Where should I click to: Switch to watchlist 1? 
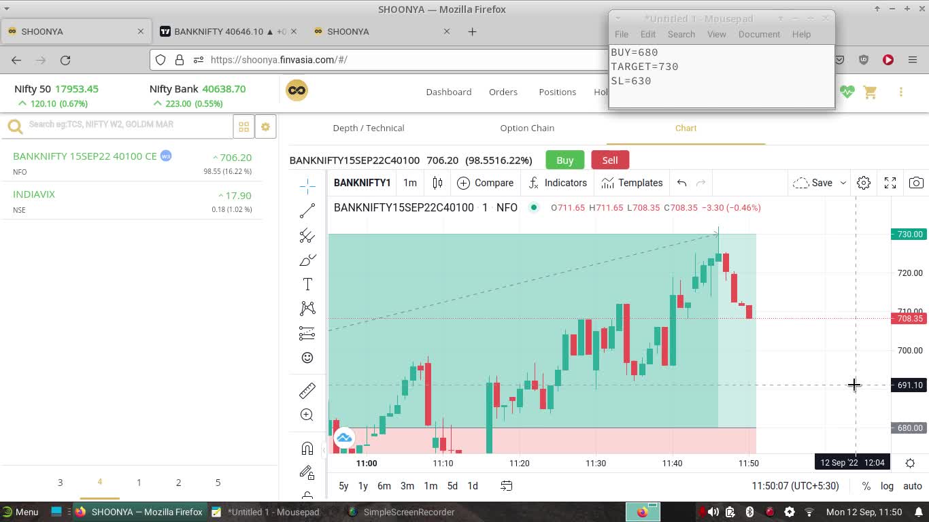coord(139,483)
